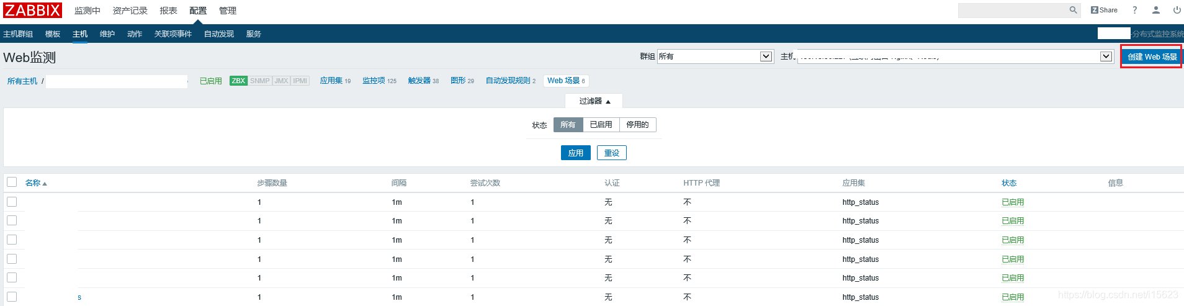Toggle 已启用 status in fourth row

1013,259
